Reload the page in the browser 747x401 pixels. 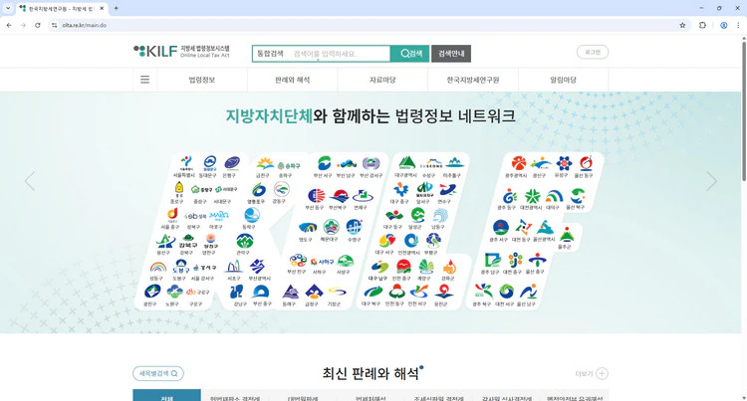38,25
